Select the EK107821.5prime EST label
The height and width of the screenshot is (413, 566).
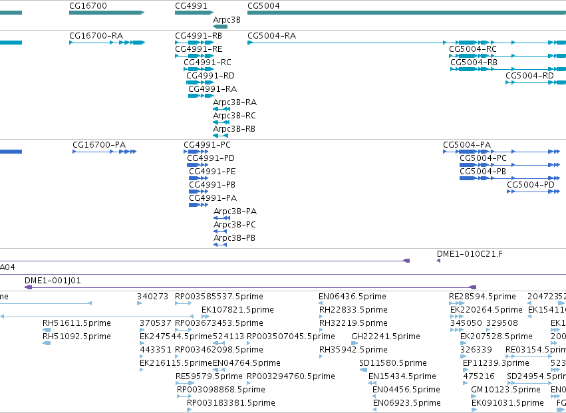[237, 310]
